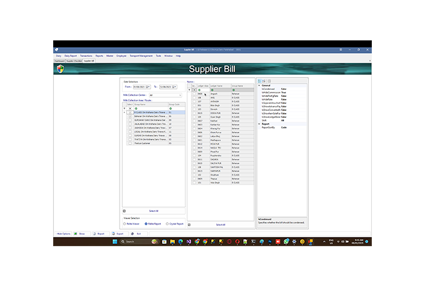Screen dimensions: 425x287
Task: Switch to the Supplier Checklist tab
Action: pos(74,61)
